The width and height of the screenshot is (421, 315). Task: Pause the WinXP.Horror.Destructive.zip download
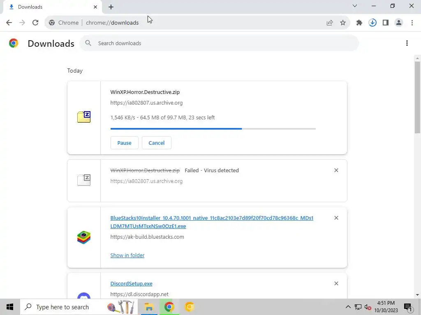(x=124, y=143)
